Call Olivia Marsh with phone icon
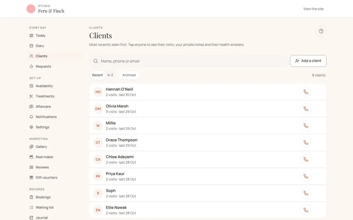Image resolution: width=353 pixels, height=220 pixels. tap(306, 109)
